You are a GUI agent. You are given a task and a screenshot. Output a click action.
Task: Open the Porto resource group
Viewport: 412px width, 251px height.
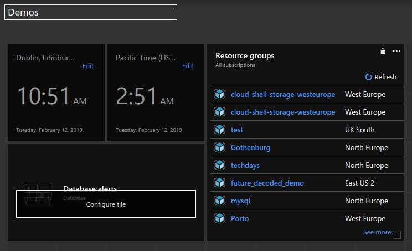click(240, 218)
